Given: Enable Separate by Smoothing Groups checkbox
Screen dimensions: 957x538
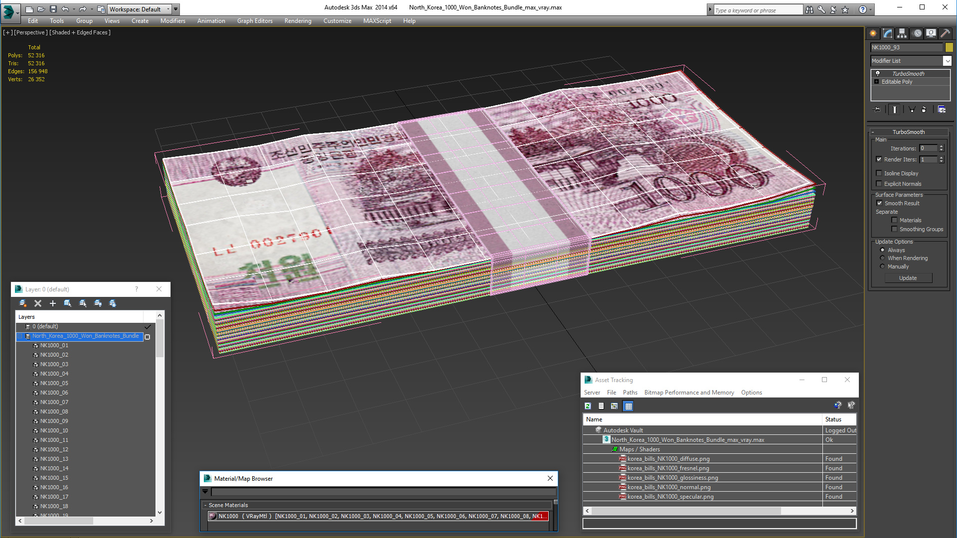Looking at the screenshot, I should 894,229.
